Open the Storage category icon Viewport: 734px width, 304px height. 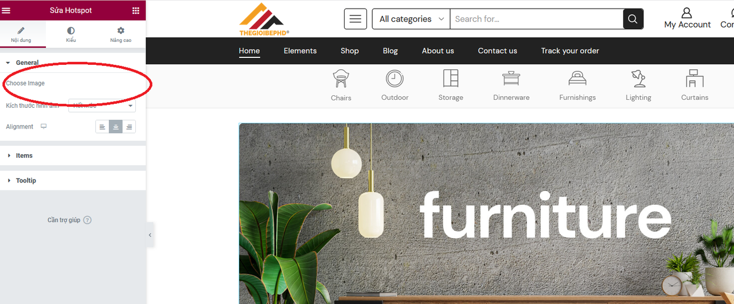451,79
